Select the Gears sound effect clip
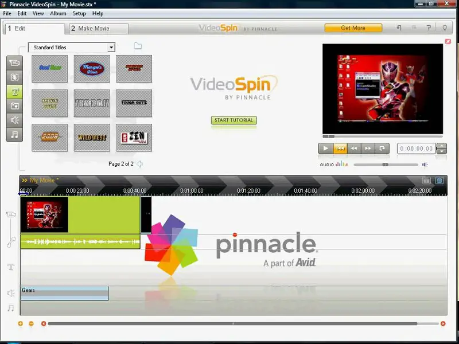 pos(64,294)
